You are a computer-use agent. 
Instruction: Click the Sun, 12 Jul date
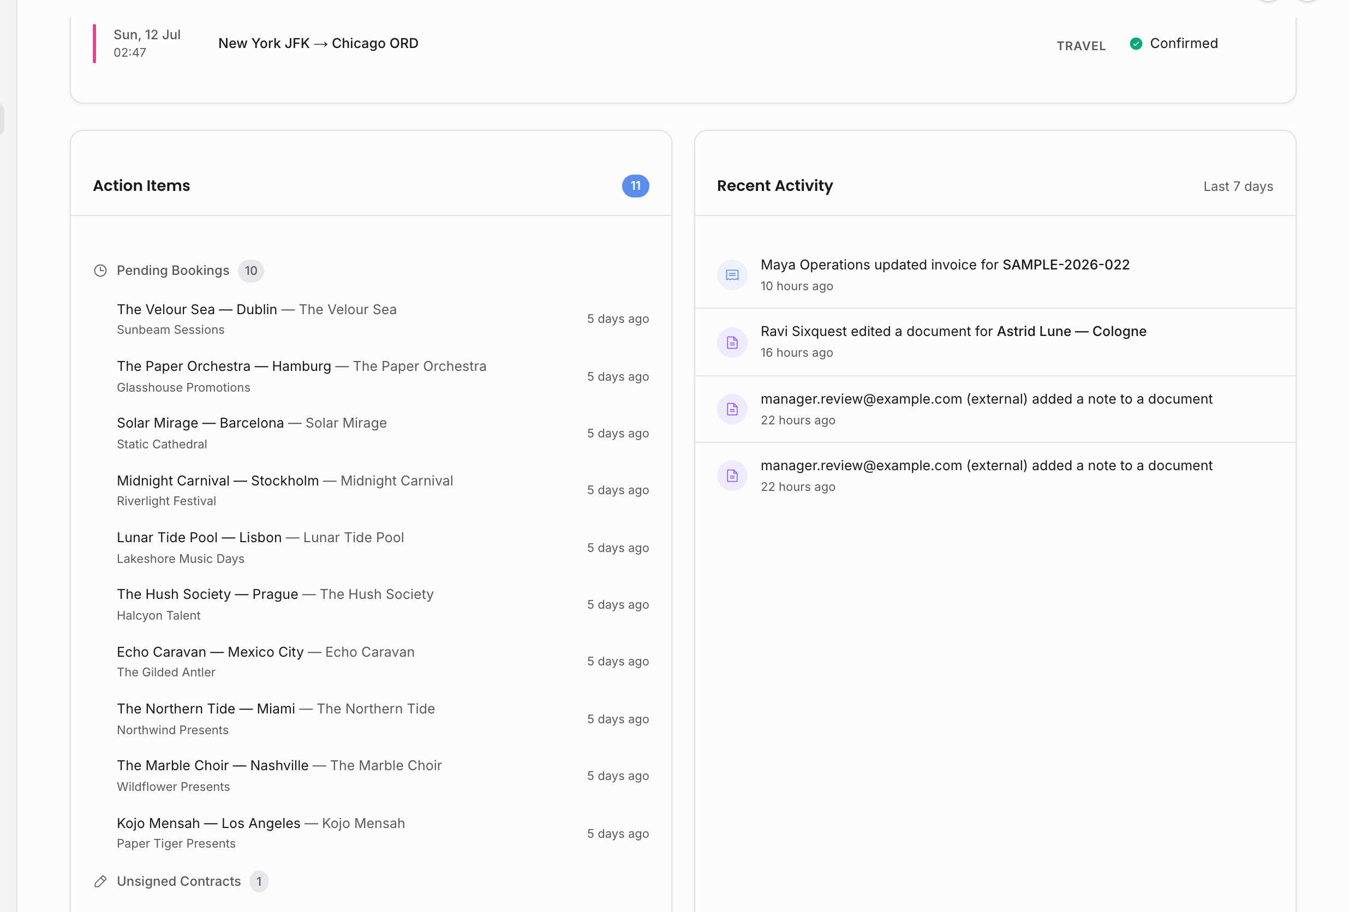pyautogui.click(x=147, y=35)
